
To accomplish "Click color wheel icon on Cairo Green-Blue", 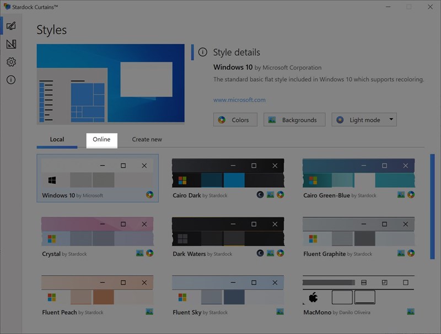I will [x=411, y=194].
